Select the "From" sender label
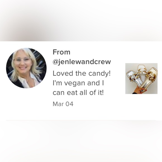The width and height of the screenshot is (162, 162). [x=61, y=52]
